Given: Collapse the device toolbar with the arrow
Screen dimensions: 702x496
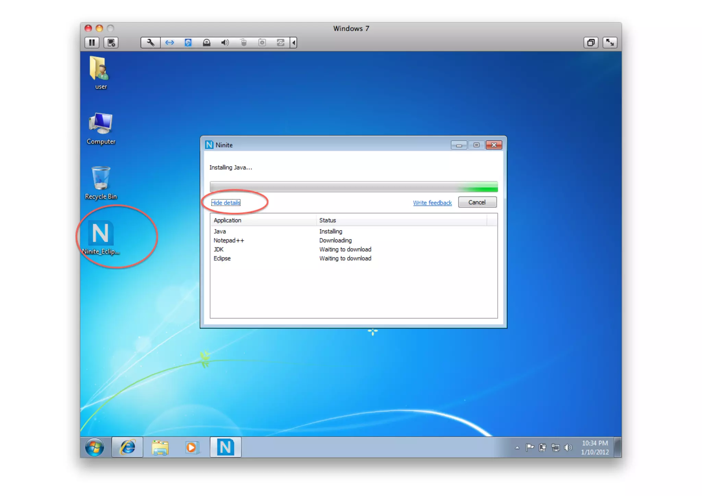Looking at the screenshot, I should coord(294,43).
